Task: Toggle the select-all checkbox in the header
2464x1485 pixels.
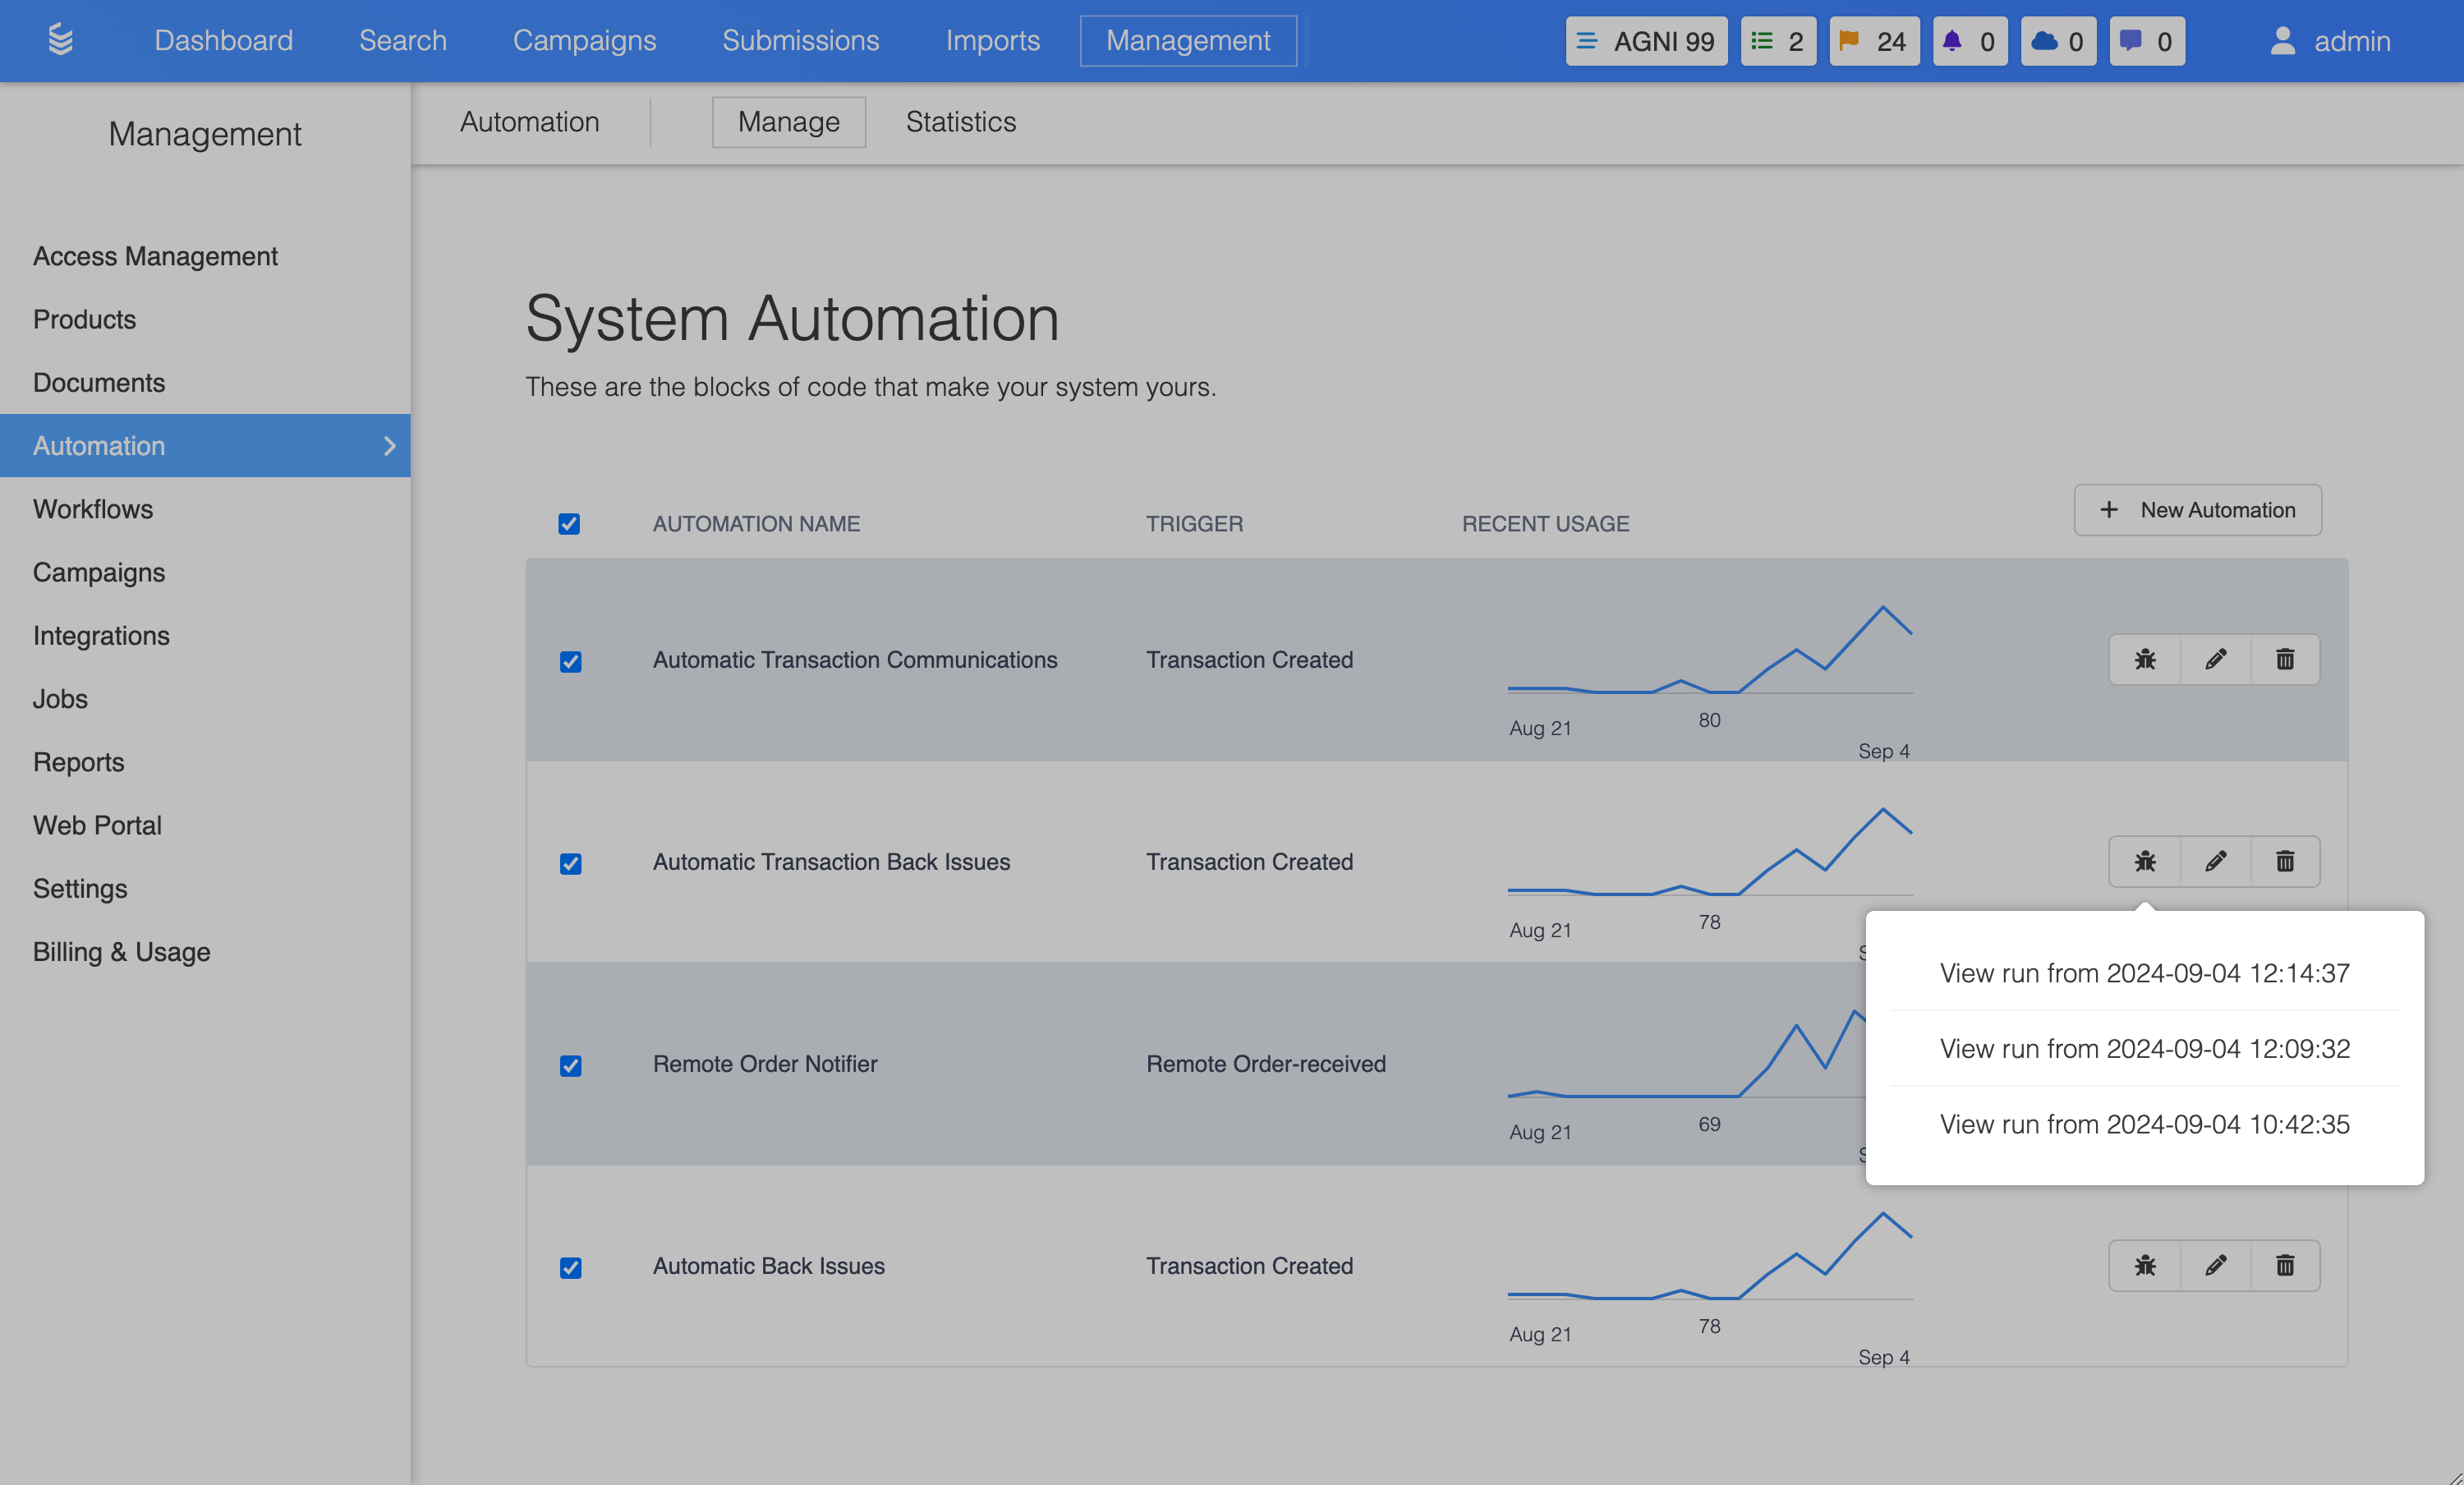Action: click(x=569, y=524)
